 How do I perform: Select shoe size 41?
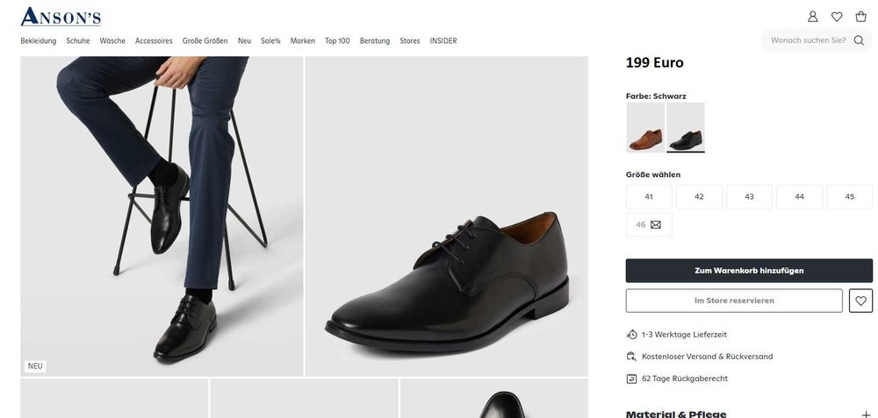pos(649,197)
